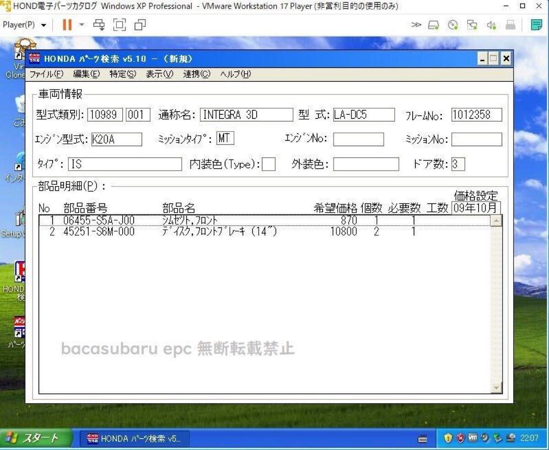Open the ファイル(F) menu
This screenshot has width=549, height=450.
tap(46, 74)
